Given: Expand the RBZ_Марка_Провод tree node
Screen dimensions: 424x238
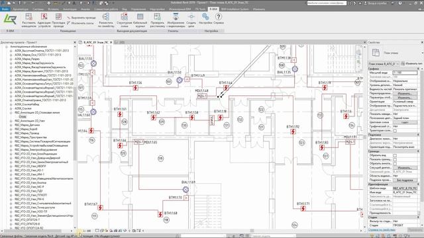Looking at the screenshot, I should coord(11,133).
